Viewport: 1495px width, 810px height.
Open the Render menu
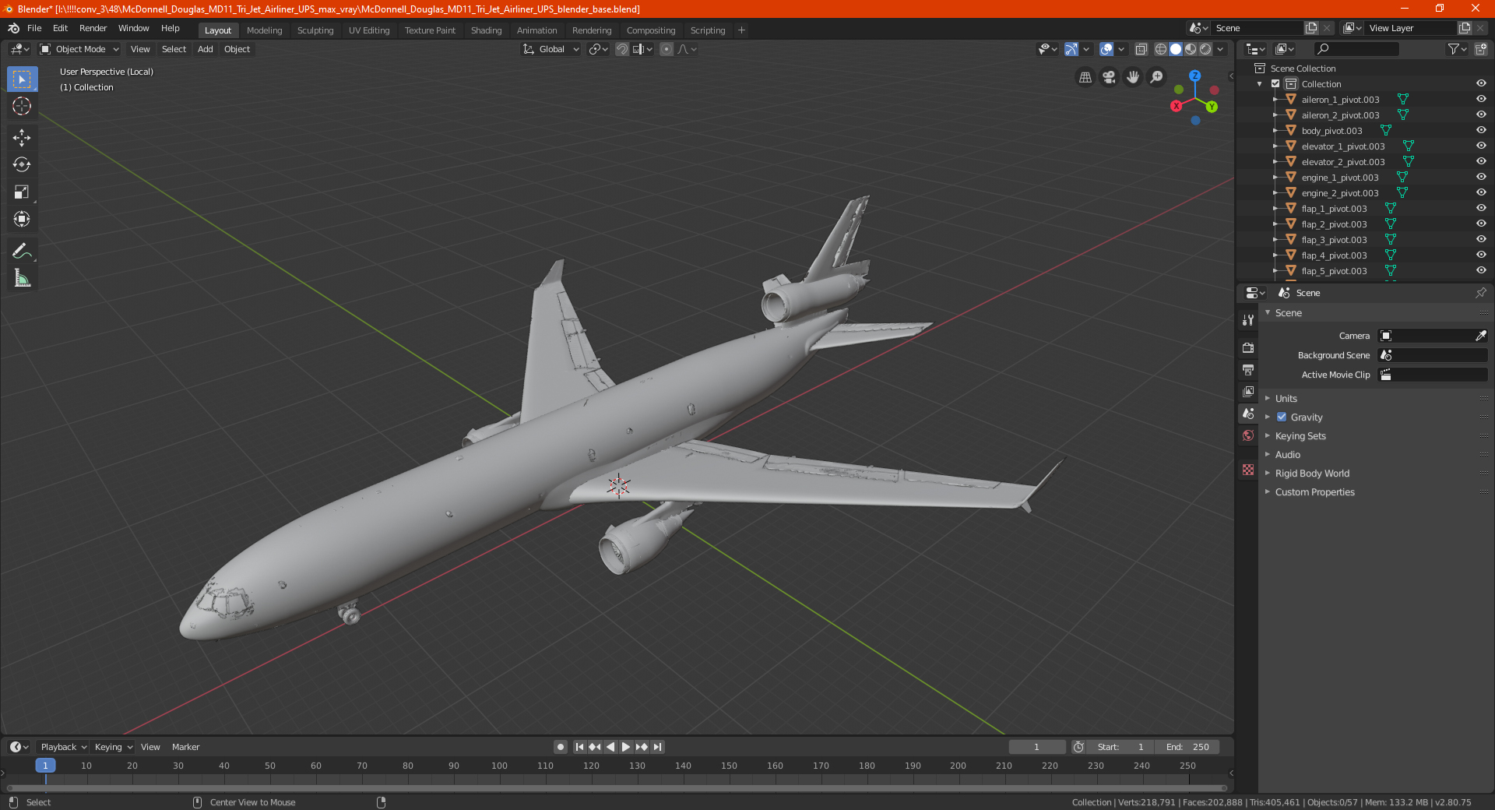[x=93, y=28]
